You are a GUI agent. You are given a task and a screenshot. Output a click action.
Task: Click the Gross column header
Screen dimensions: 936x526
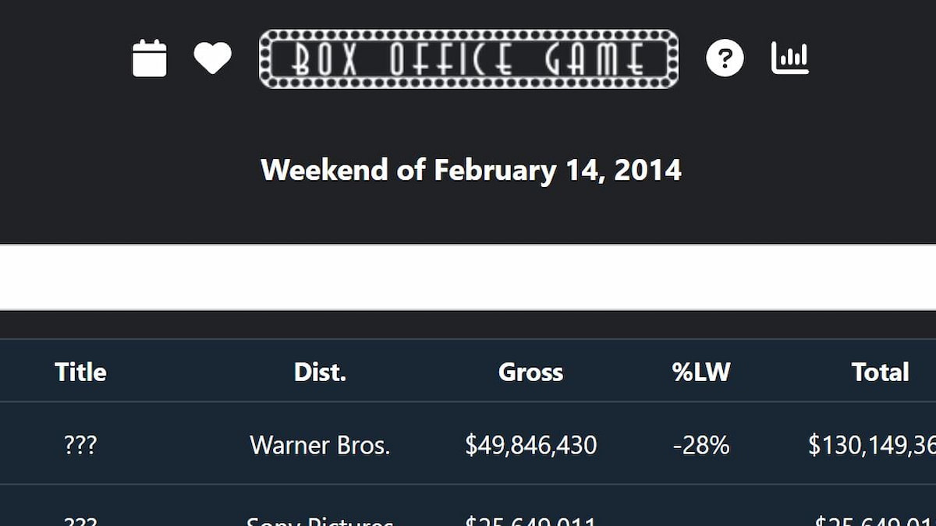[x=530, y=372]
